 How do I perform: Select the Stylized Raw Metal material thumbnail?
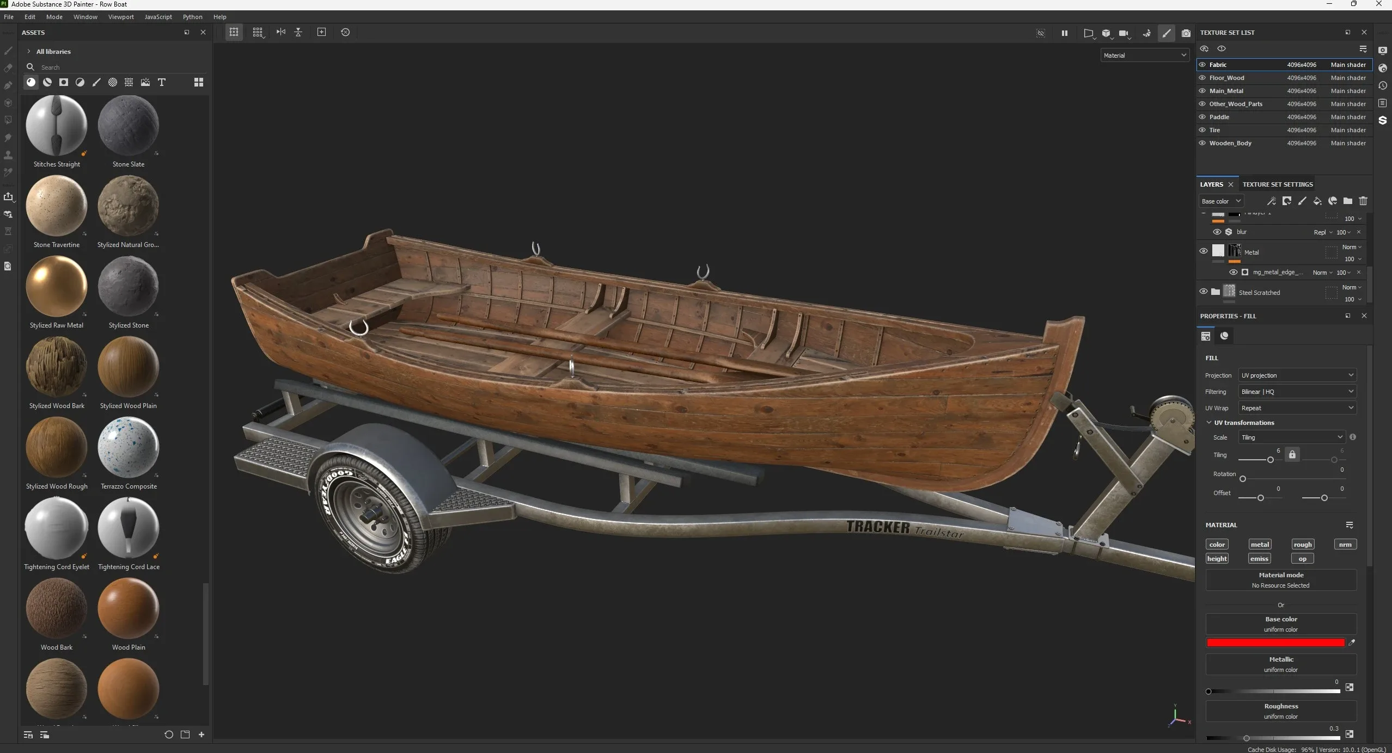coord(57,287)
